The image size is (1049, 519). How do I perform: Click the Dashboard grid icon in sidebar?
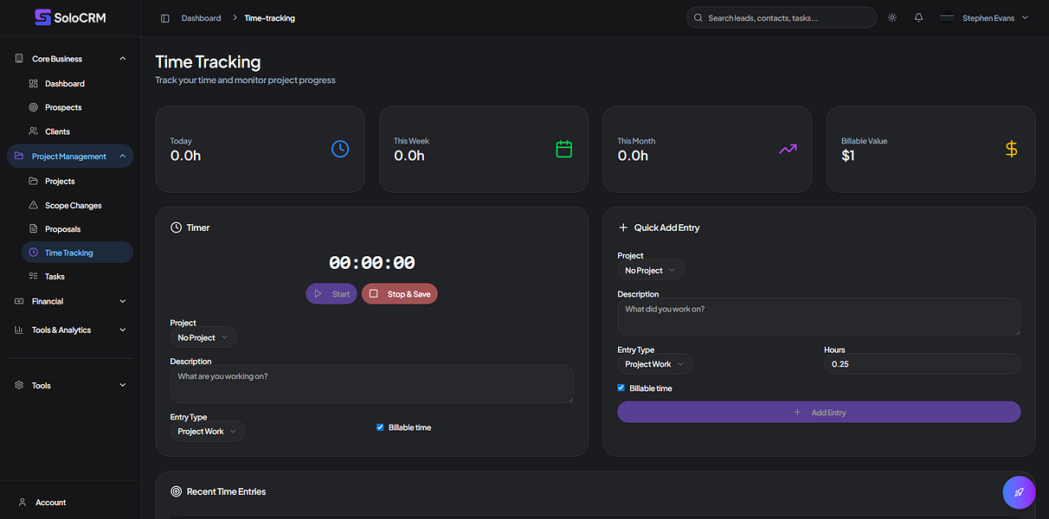pyautogui.click(x=33, y=84)
